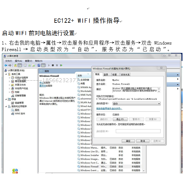Image resolution: width=184 pixels, height=175 pixels.
Task: Switch to the 依存关系 tab
Action: coord(125,75)
